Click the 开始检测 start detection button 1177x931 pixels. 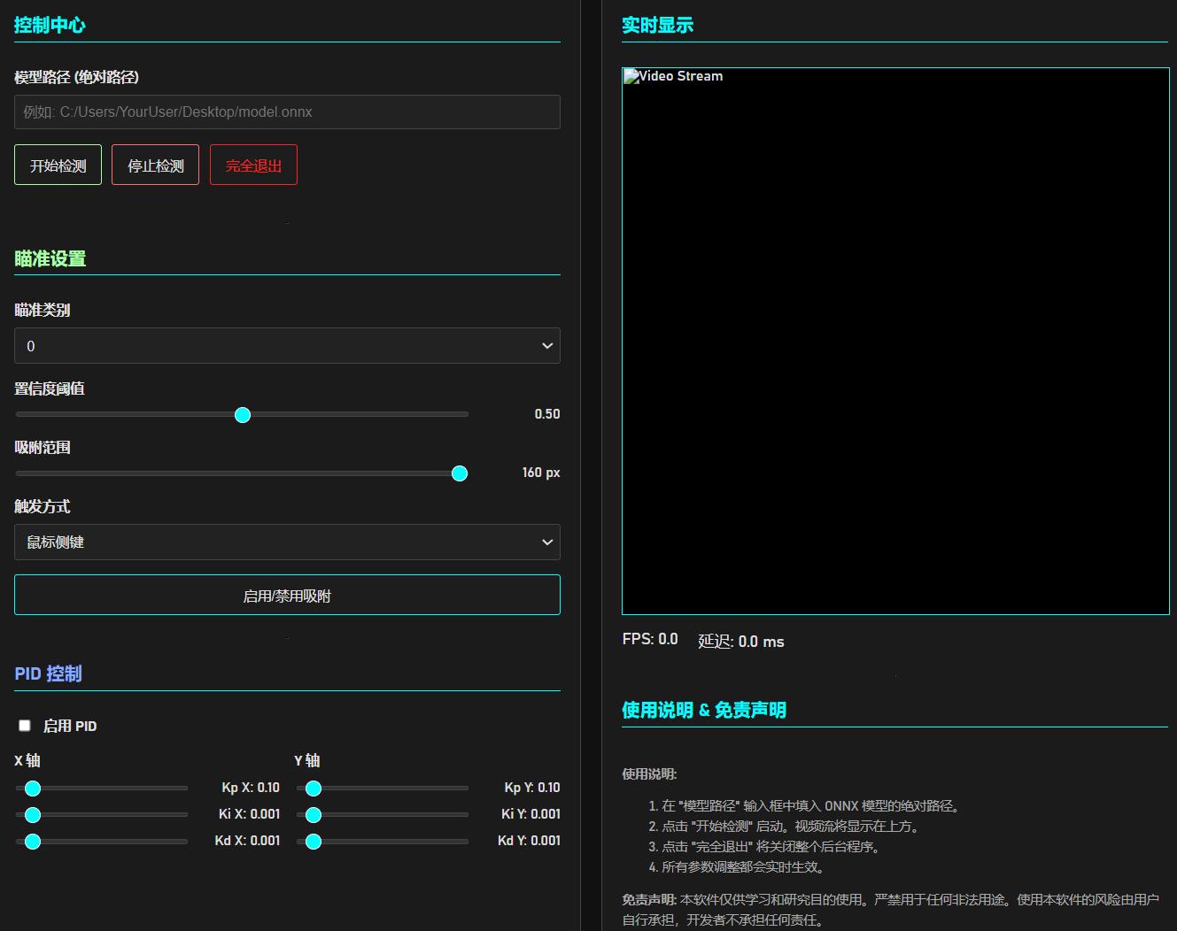[58, 165]
